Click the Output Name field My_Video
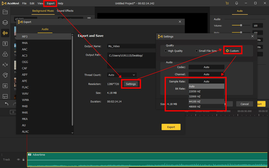The image size is (269, 168). click(131, 46)
